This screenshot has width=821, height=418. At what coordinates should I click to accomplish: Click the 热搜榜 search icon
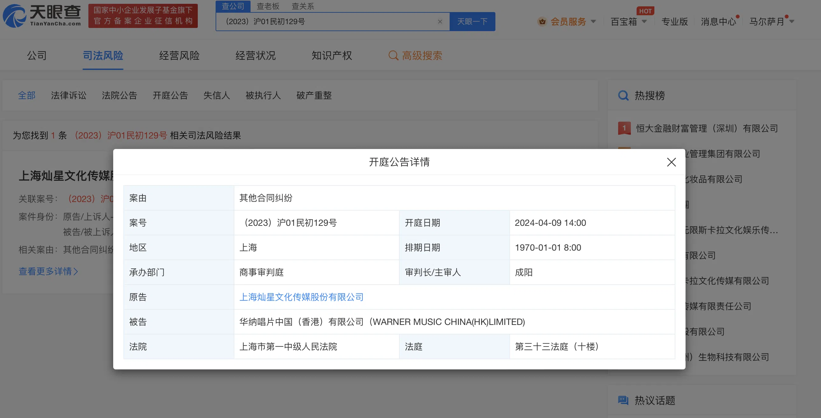click(623, 96)
